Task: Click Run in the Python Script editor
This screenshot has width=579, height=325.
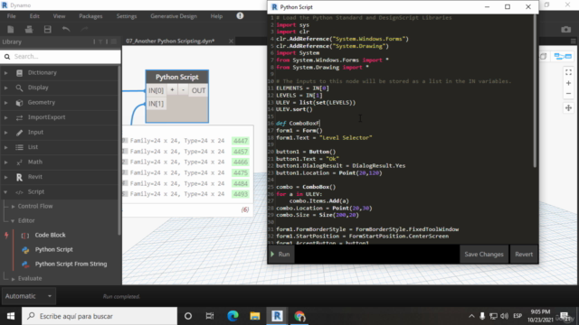Action: 280,255
